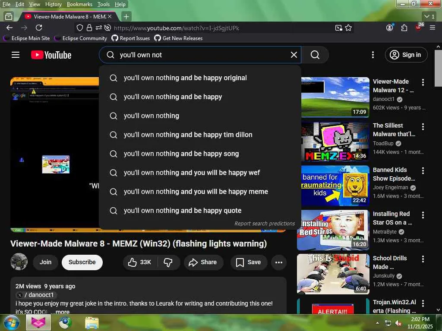The image size is (442, 331).
Task: Open options menu for The Silliest Malware video
Action: [423, 126]
